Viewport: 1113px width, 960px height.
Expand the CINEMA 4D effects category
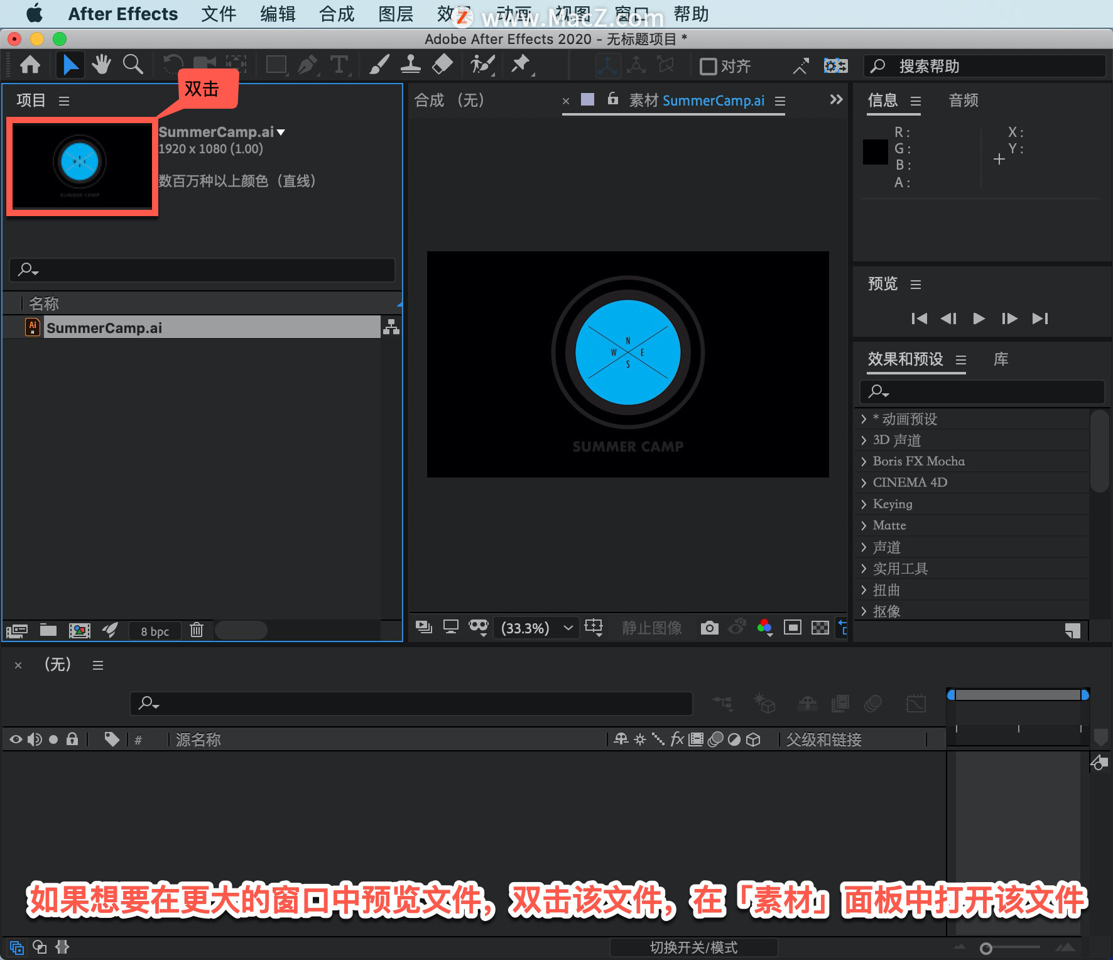point(864,483)
